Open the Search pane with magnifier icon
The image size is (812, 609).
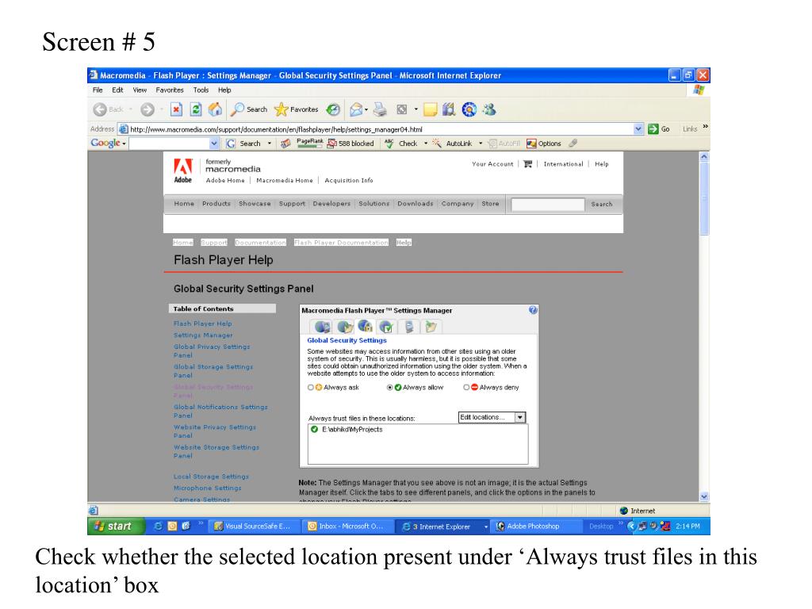pos(249,109)
